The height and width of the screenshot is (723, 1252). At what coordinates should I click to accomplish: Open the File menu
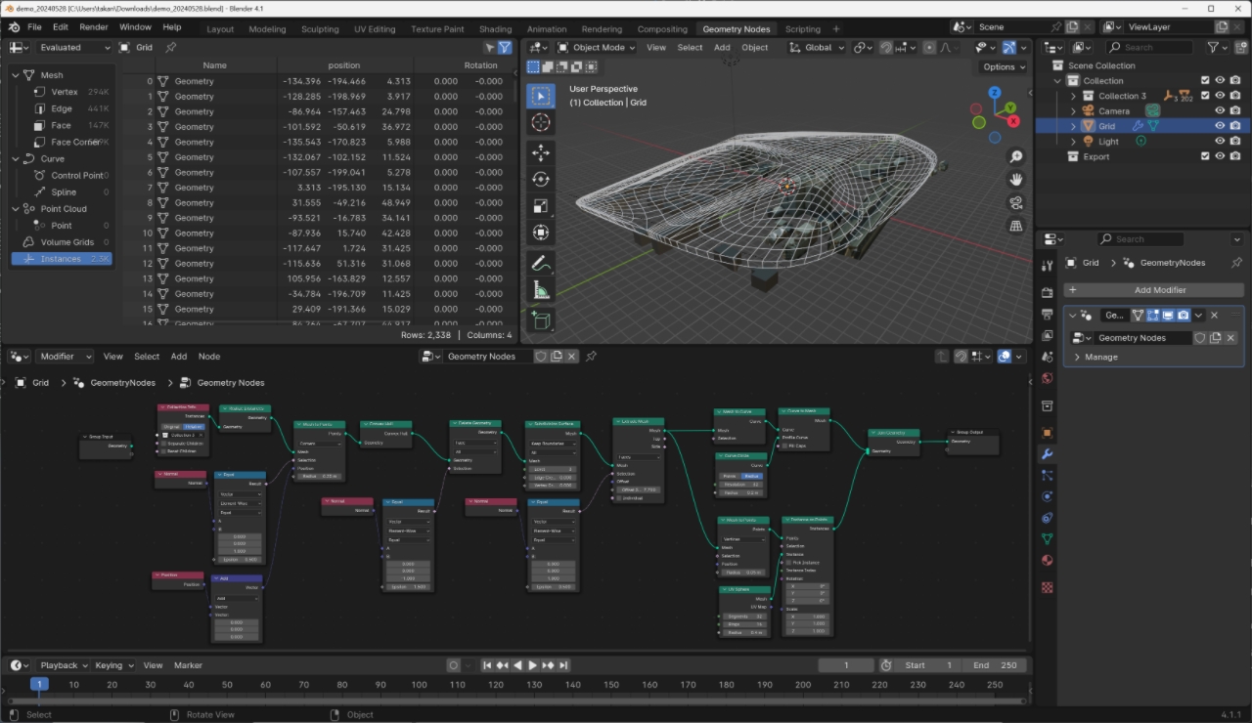pyautogui.click(x=34, y=27)
